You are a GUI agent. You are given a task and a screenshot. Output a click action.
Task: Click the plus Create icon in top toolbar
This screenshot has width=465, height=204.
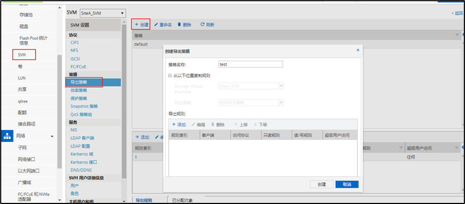tap(137, 24)
